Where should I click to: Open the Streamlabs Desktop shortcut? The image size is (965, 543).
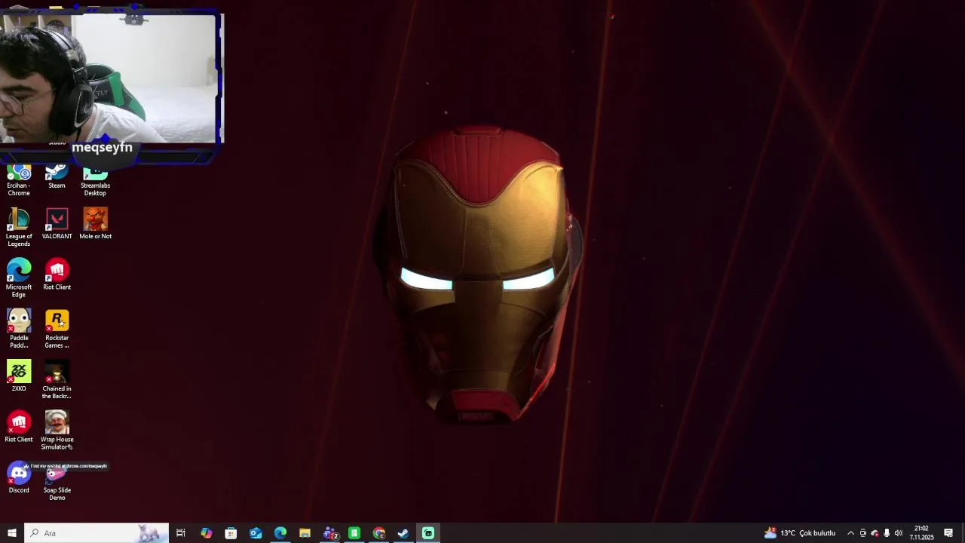click(x=95, y=181)
